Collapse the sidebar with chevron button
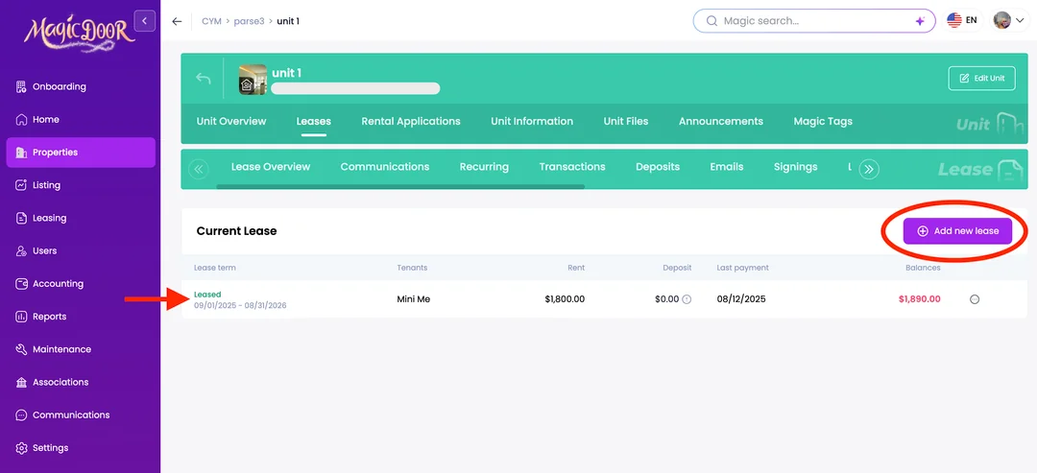 (x=145, y=20)
